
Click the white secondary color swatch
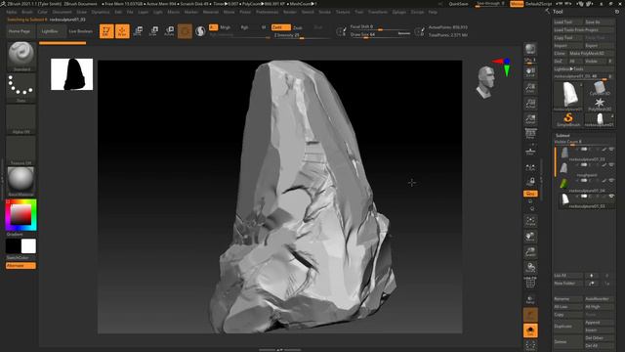tap(28, 246)
